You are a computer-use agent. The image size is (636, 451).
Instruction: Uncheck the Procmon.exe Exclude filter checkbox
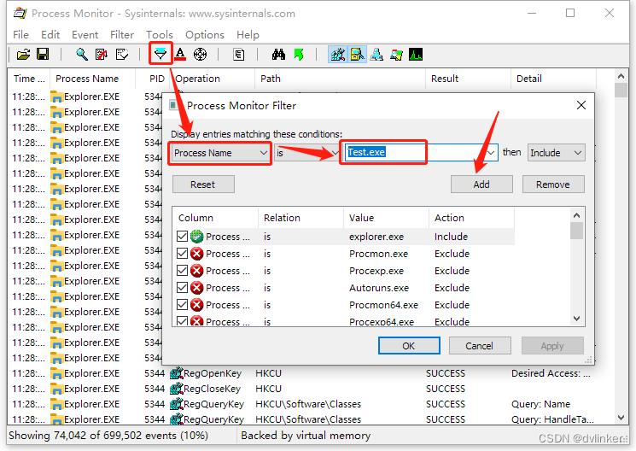(182, 254)
